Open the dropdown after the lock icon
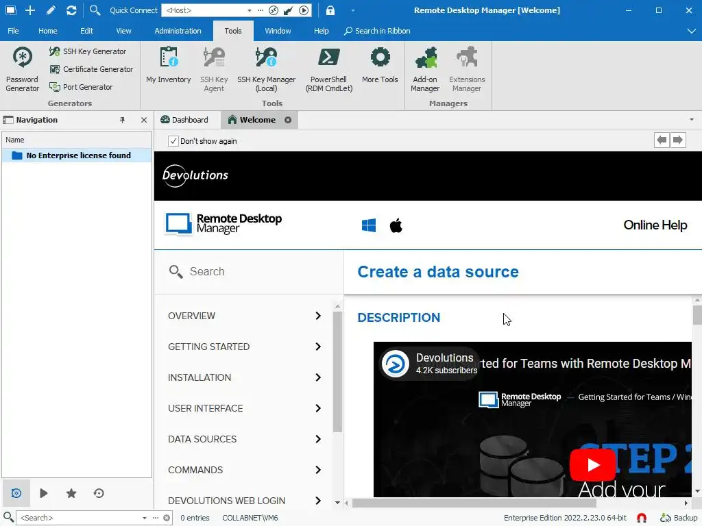Viewport: 702px width, 526px height. tap(353, 10)
